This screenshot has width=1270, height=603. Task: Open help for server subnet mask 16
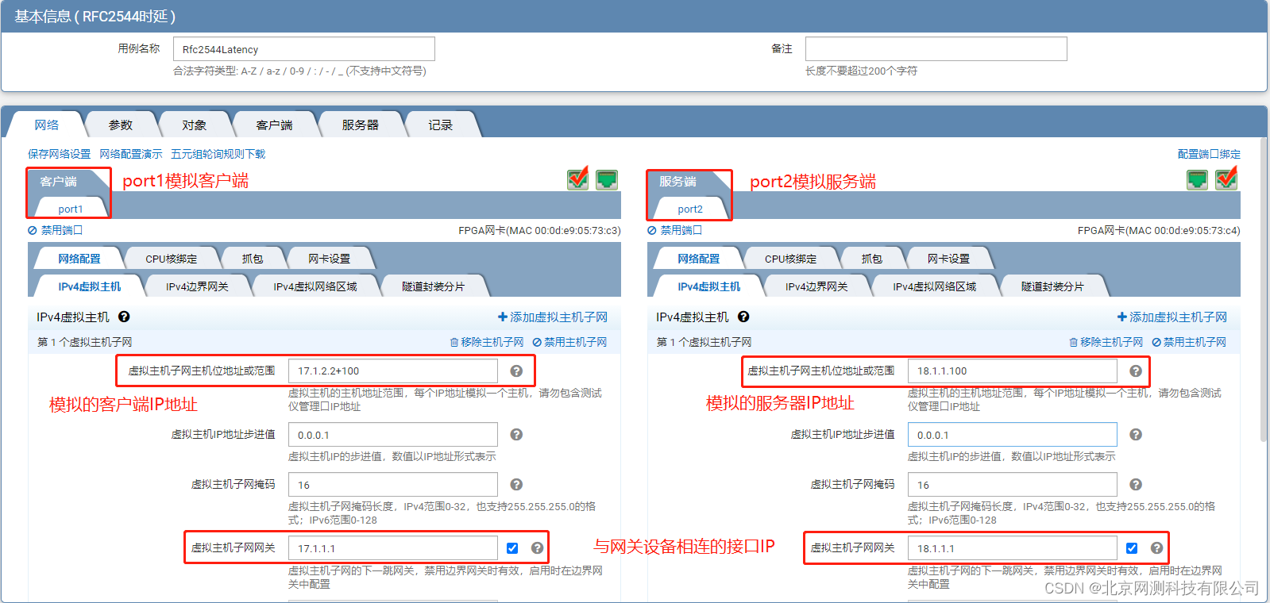tap(1136, 484)
